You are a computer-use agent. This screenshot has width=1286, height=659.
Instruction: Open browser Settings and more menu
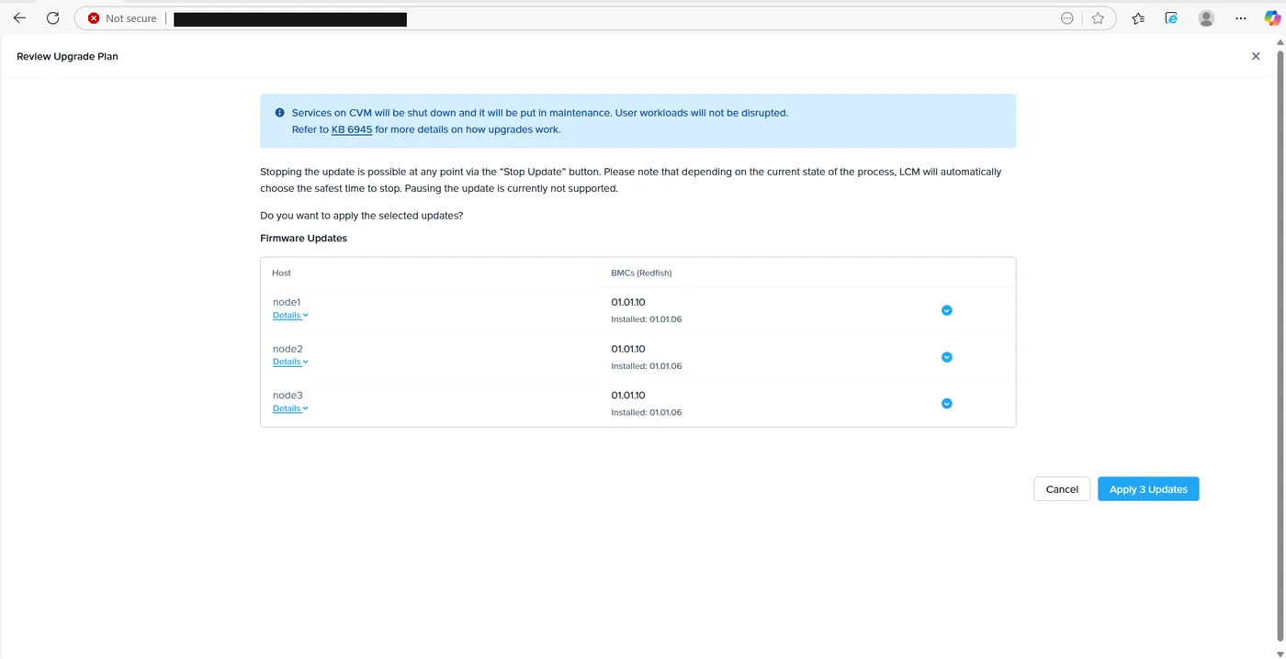[1241, 18]
